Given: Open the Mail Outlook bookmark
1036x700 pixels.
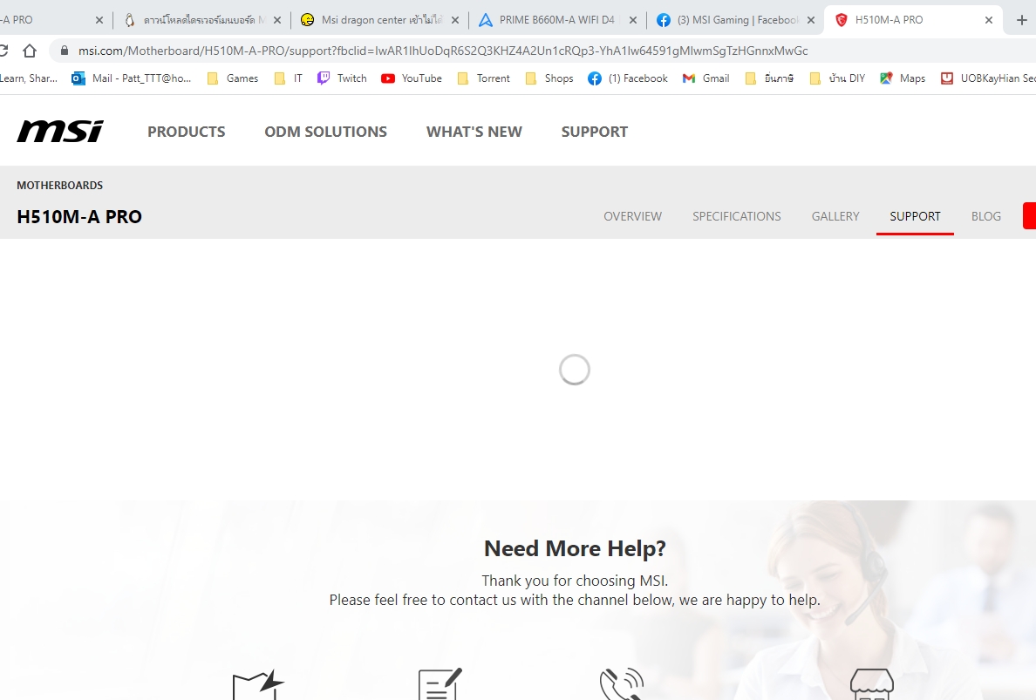Looking at the screenshot, I should 132,78.
